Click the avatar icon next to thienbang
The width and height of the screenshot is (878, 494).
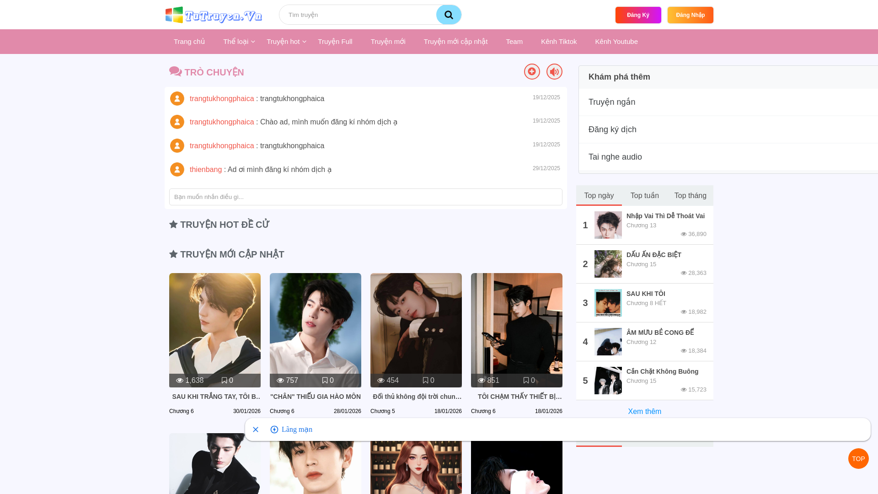pyautogui.click(x=177, y=169)
